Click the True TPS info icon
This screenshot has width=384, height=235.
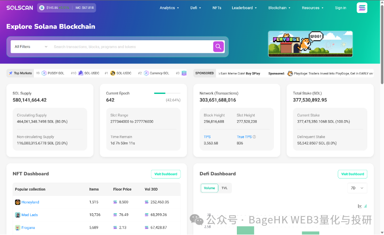[x=254, y=137]
